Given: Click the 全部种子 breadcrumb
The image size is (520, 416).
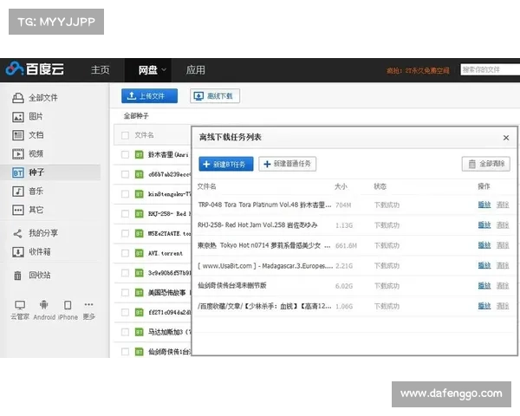Looking at the screenshot, I should (x=136, y=116).
